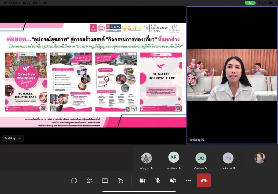Open the in-meeting chat panel

(x=74, y=180)
